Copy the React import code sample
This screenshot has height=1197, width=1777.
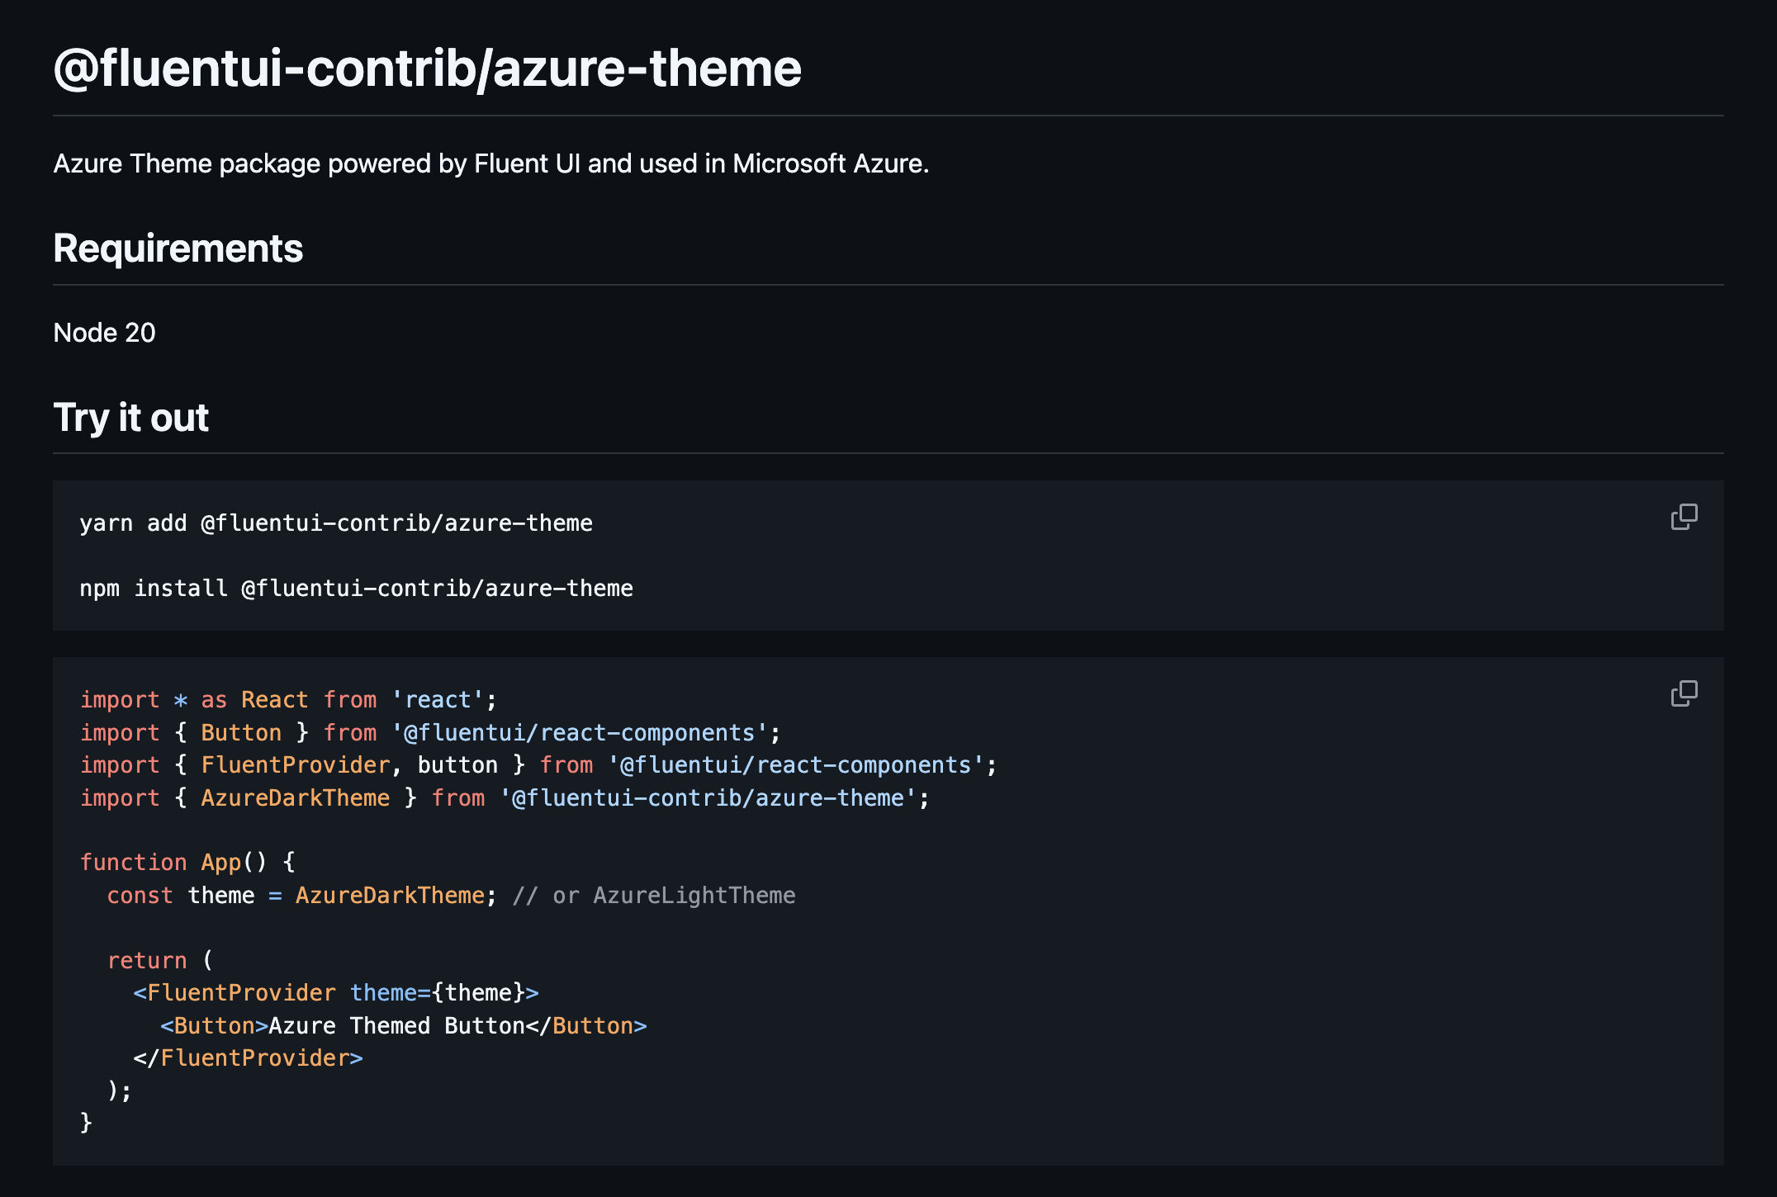pos(1684,694)
